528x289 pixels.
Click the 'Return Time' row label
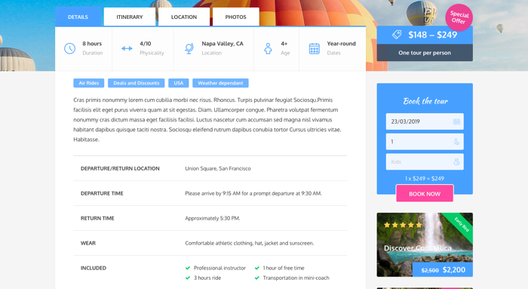point(97,218)
